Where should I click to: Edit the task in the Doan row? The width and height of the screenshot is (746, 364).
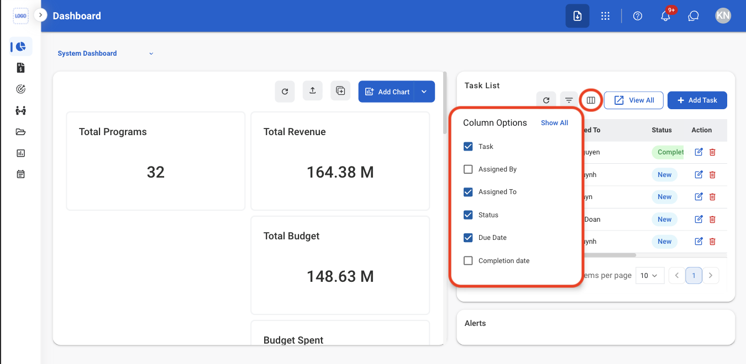(698, 219)
